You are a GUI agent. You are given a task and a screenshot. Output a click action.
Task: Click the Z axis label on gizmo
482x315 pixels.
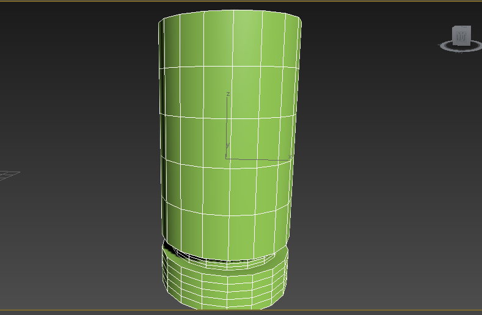click(x=228, y=94)
